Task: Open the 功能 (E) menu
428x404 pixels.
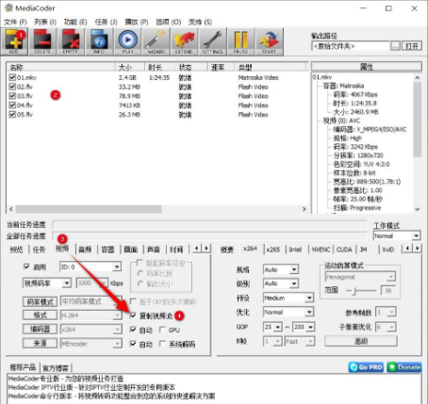Action: coord(75,22)
